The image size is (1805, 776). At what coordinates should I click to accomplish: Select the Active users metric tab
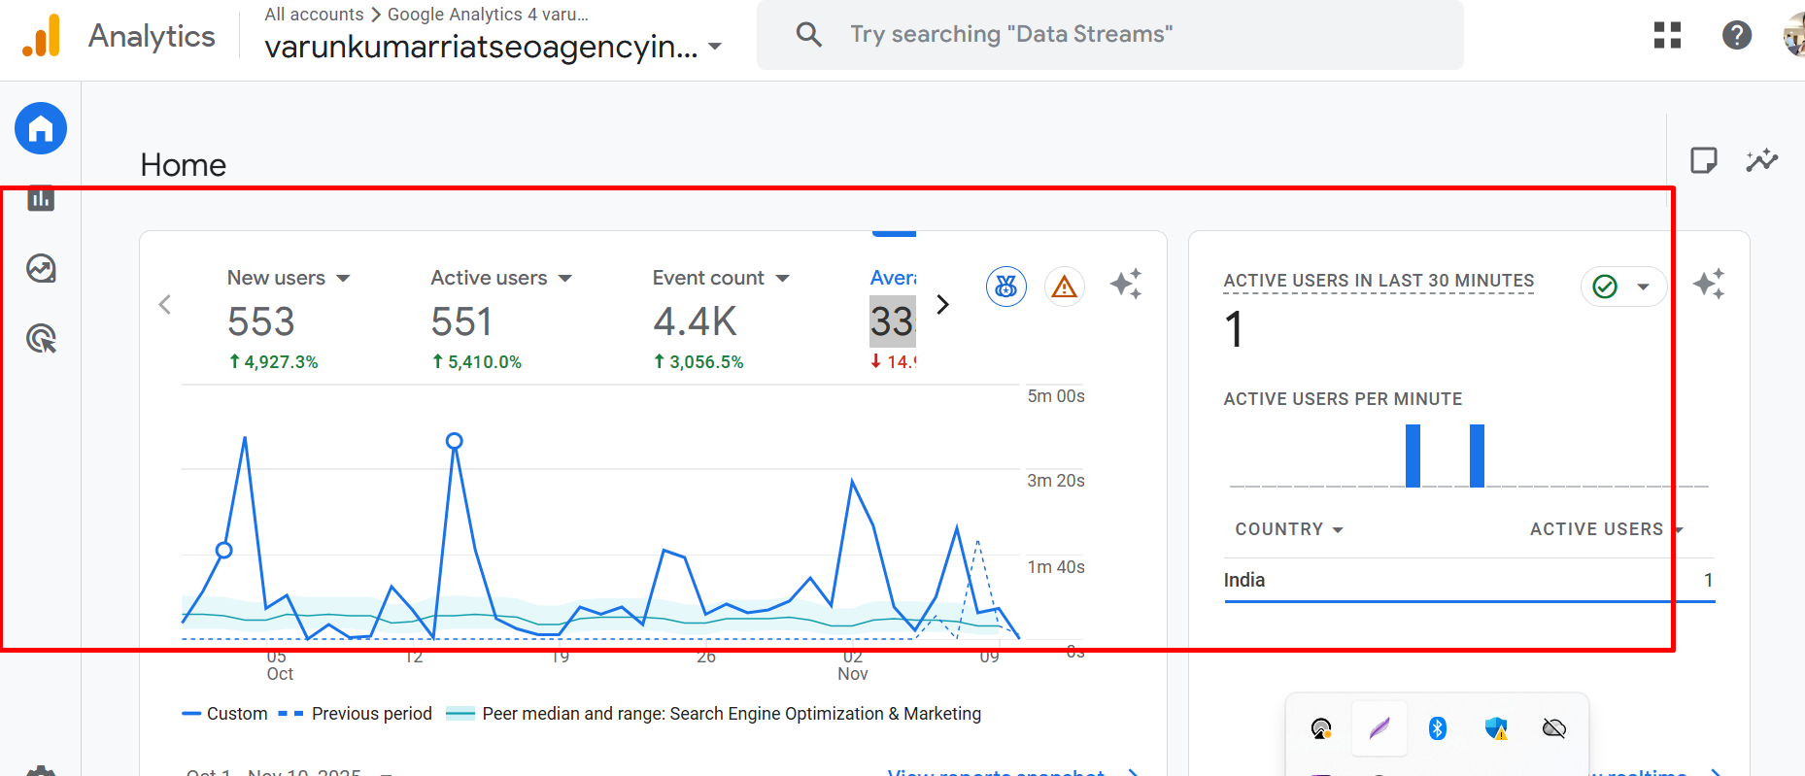tap(490, 279)
